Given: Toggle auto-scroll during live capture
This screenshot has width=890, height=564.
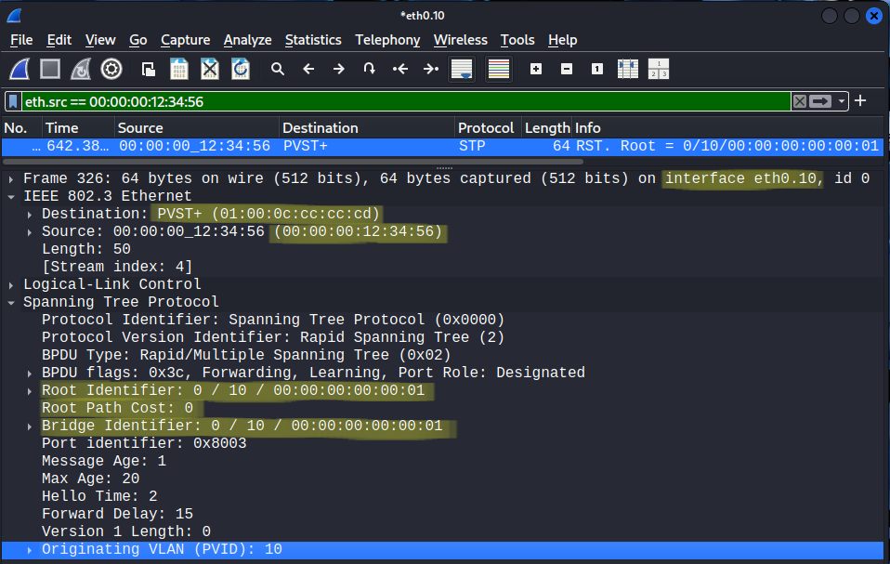Looking at the screenshot, I should [462, 69].
